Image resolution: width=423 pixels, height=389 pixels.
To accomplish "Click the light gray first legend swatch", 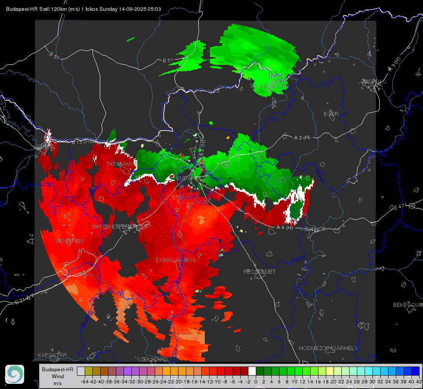I will [81, 371].
